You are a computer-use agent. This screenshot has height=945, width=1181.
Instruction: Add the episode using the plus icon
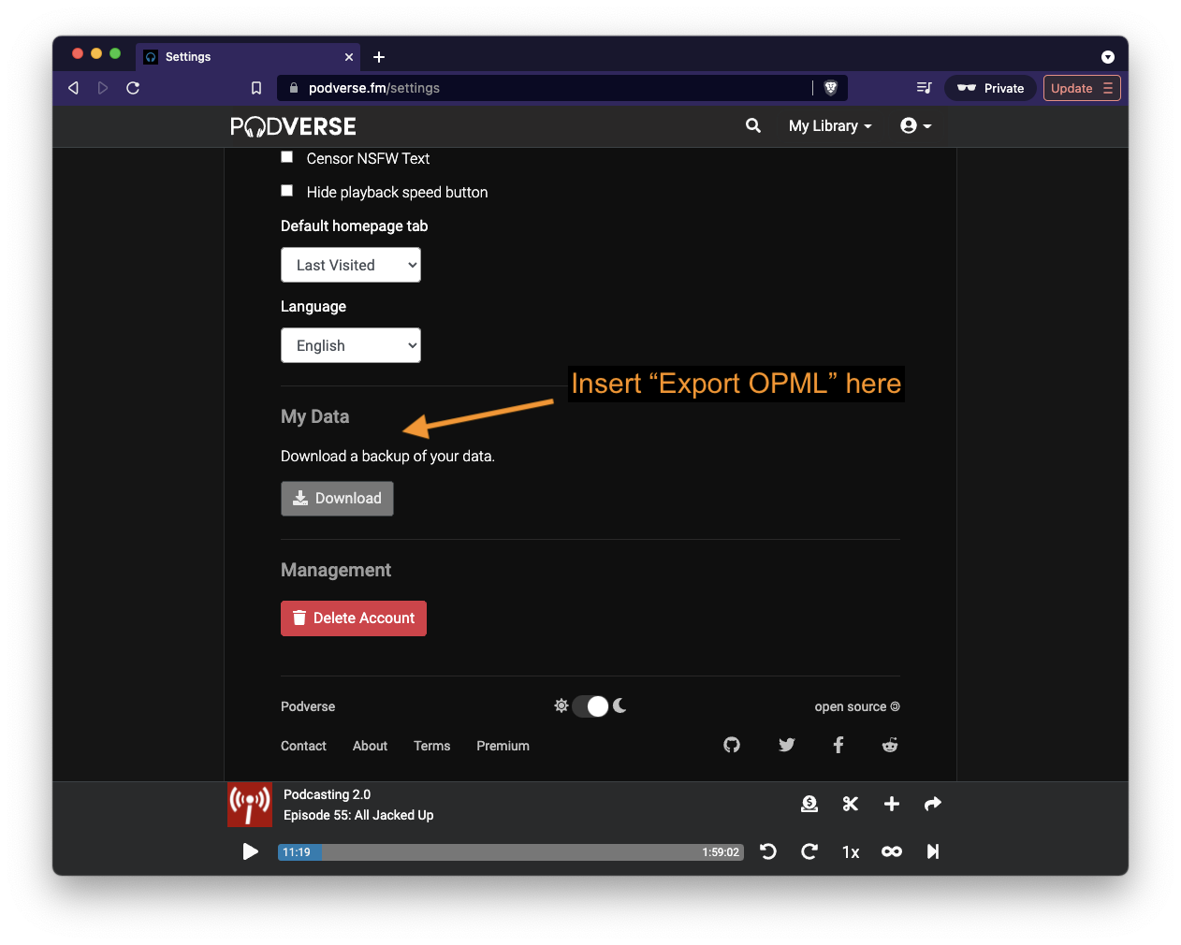(x=891, y=804)
